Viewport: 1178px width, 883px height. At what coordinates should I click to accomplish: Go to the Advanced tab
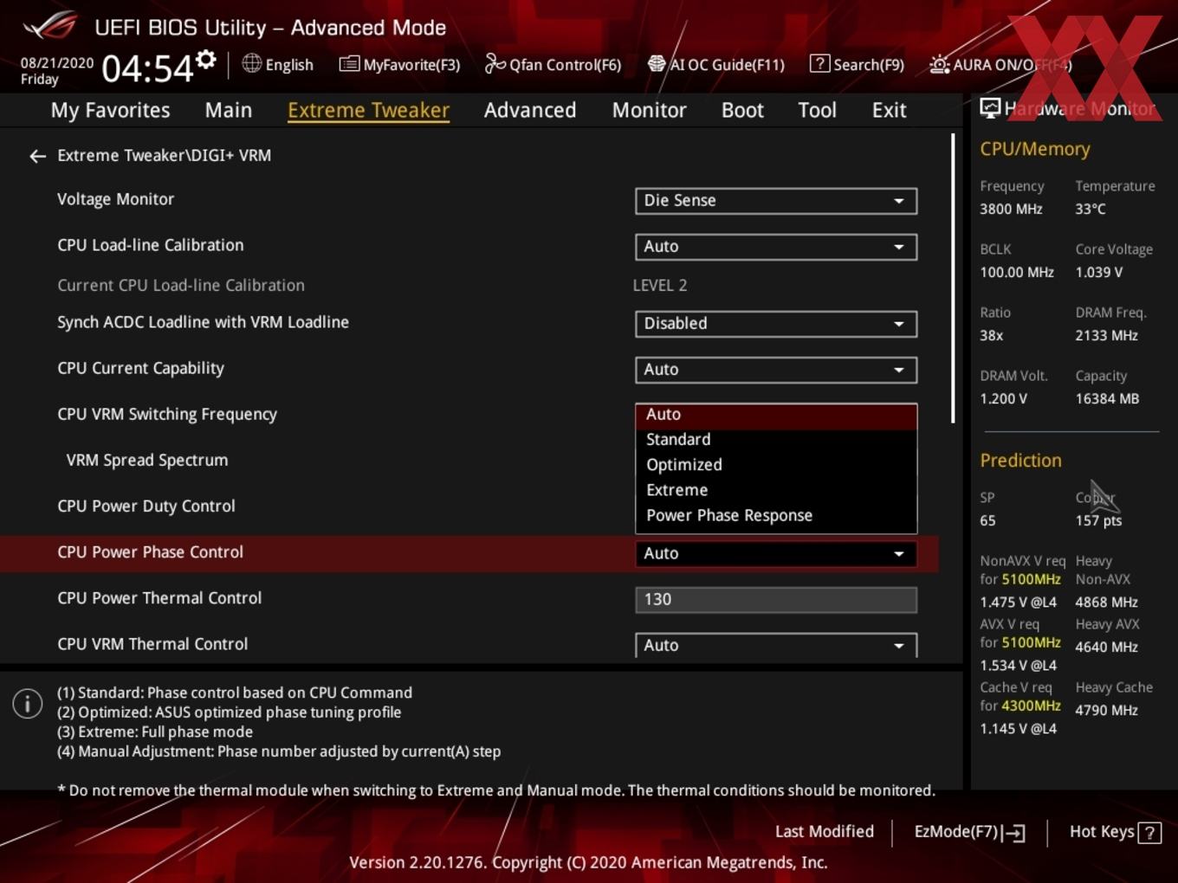click(x=530, y=111)
